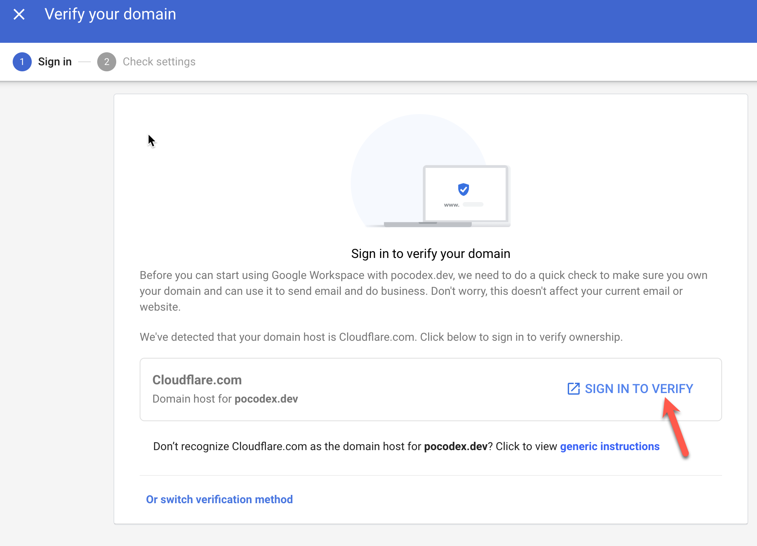Close the Verify your domain dialog

pyautogui.click(x=19, y=15)
